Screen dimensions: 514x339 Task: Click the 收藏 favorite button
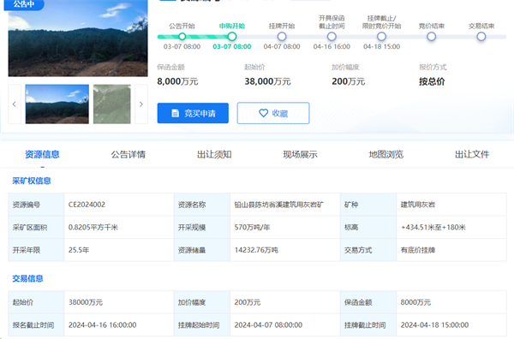coord(273,113)
